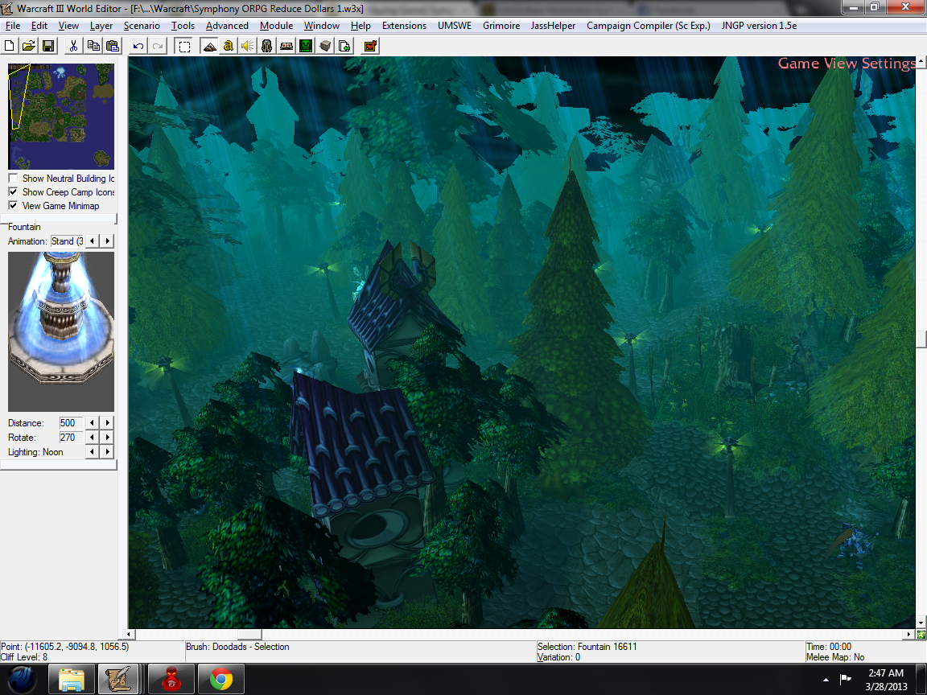Click the vertical scrollbar down arrow
The width and height of the screenshot is (927, 695).
tap(921, 623)
